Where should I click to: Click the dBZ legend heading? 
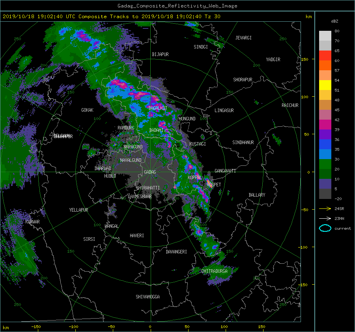pos(334,21)
